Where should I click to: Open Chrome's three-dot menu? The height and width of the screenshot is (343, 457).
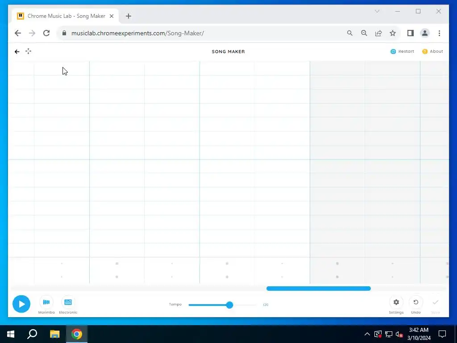pyautogui.click(x=439, y=33)
